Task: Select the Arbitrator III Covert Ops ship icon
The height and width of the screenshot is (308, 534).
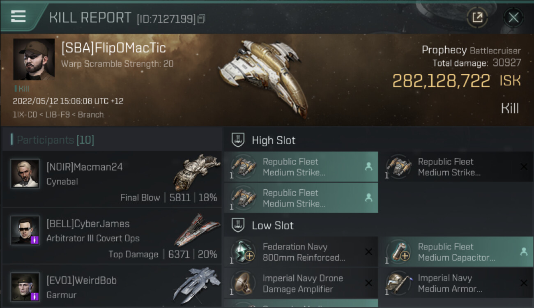Action: (196, 229)
